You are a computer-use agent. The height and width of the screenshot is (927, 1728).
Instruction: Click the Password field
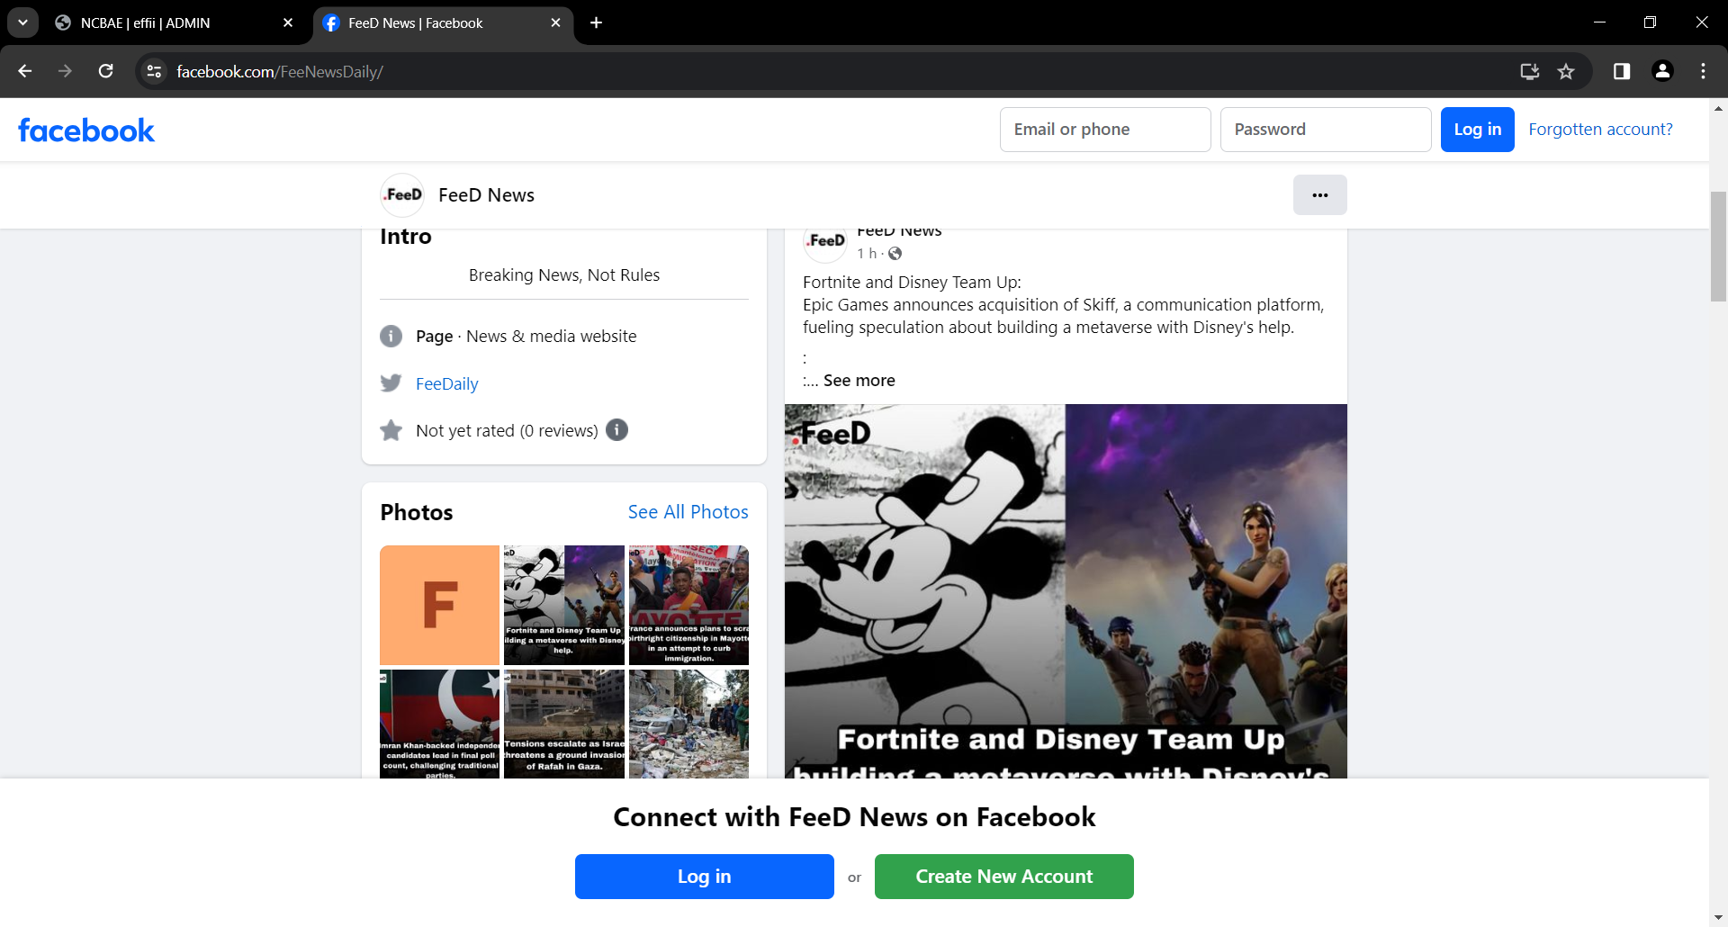pyautogui.click(x=1326, y=130)
